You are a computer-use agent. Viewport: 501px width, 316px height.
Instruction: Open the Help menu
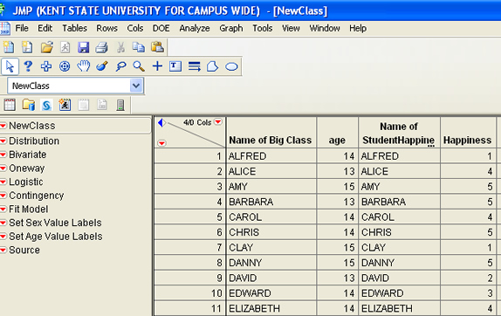(x=358, y=29)
